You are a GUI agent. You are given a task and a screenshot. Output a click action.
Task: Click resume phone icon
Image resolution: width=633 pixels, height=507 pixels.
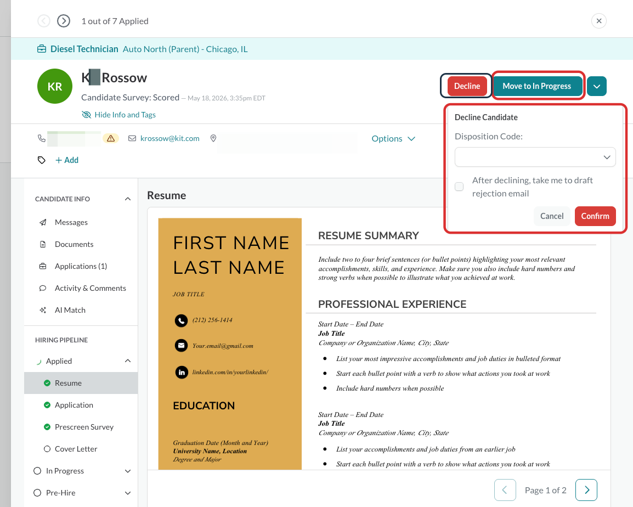(181, 320)
